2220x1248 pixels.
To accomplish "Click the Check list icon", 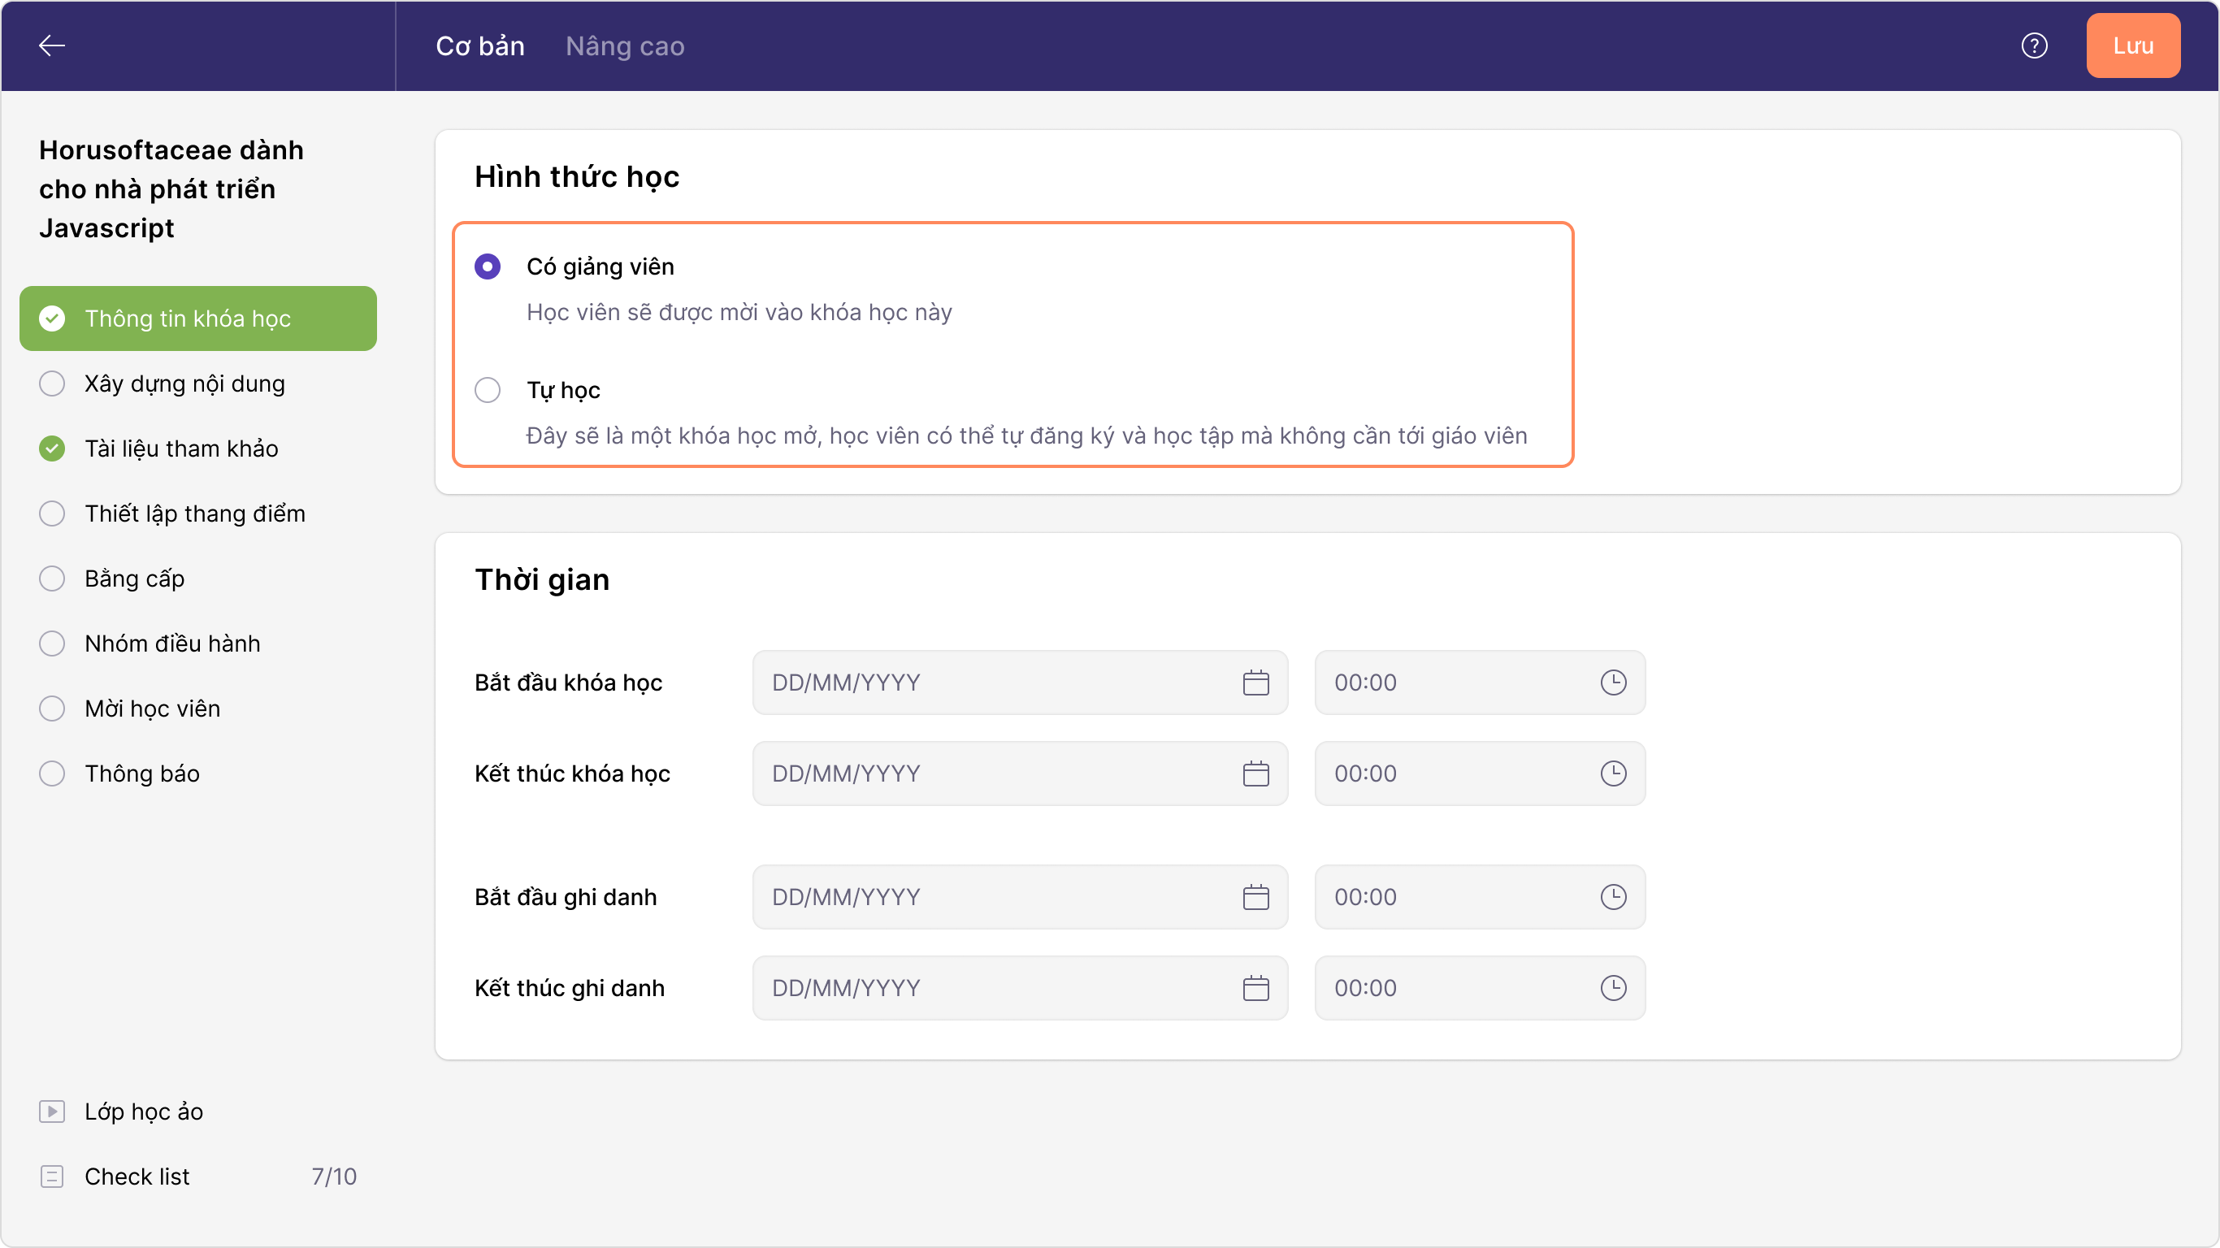I will 52,1176.
